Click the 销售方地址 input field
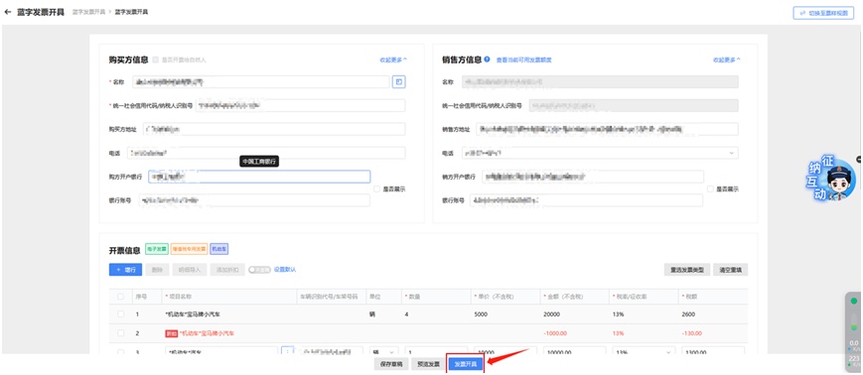This screenshot has width=863, height=375. [607, 129]
